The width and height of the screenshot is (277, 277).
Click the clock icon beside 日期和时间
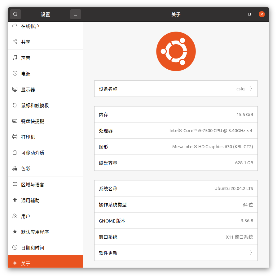pos(15,248)
